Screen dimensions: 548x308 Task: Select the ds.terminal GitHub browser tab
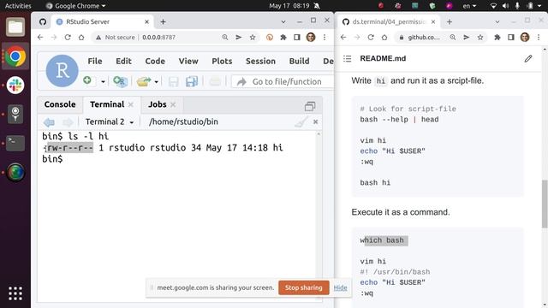tap(389, 21)
